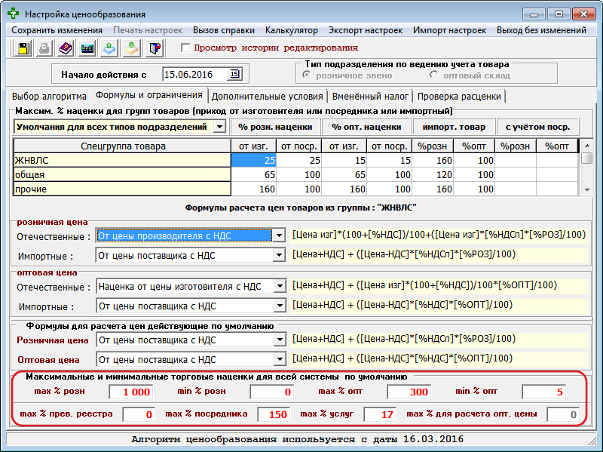The width and height of the screenshot is (603, 452).
Task: Switch to 'Выбор алгоритма' tab
Action: (49, 97)
